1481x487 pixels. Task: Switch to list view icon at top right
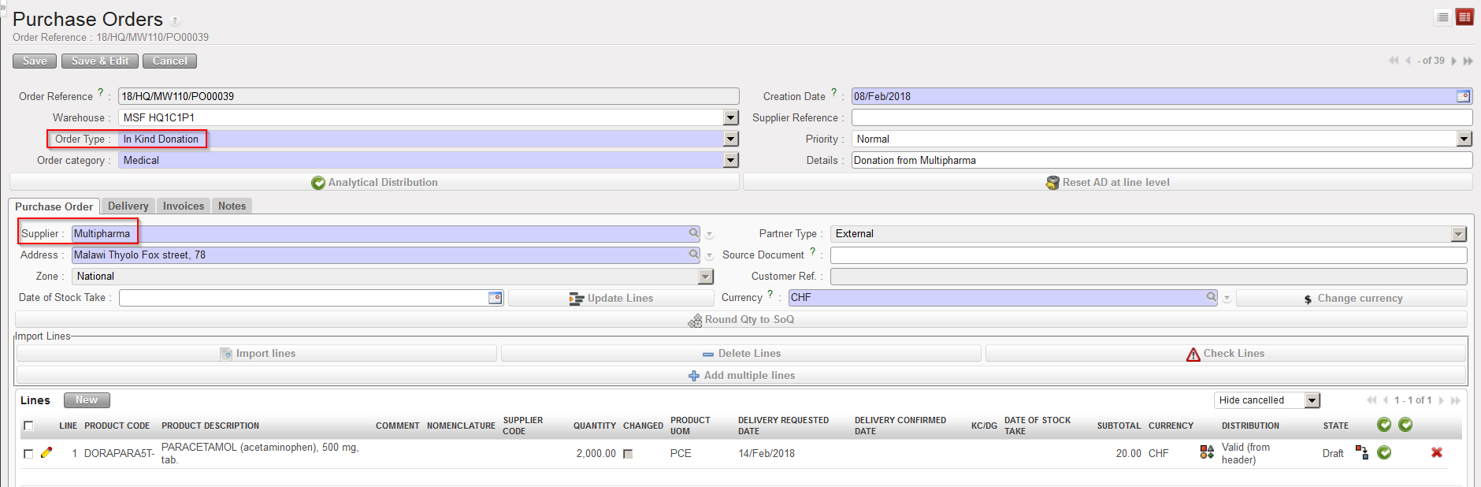[x=1442, y=17]
